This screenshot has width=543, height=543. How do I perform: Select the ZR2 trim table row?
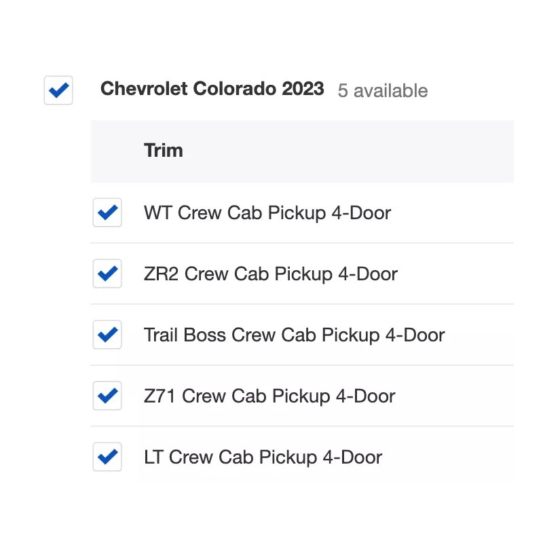click(x=448, y=274)
